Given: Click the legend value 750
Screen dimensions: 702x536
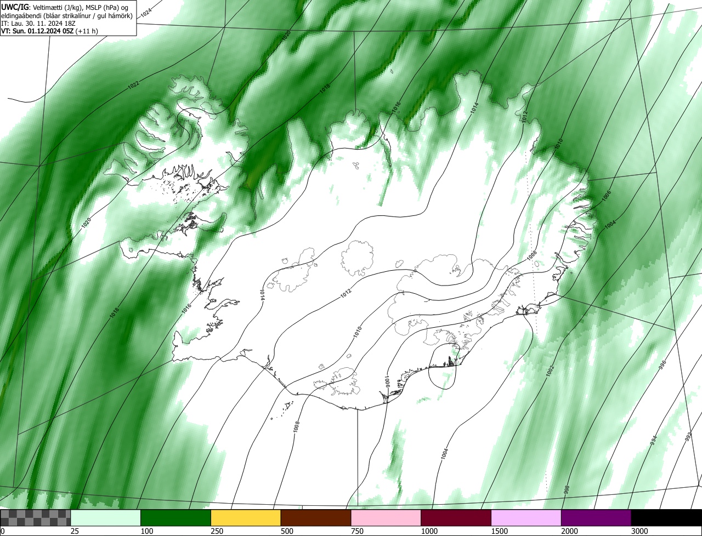Looking at the screenshot, I should tap(356, 531).
